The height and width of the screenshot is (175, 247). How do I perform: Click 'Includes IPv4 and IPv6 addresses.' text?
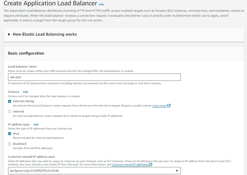33,148
